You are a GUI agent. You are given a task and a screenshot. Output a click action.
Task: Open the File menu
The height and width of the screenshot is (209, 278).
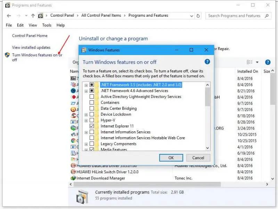pos(9,25)
